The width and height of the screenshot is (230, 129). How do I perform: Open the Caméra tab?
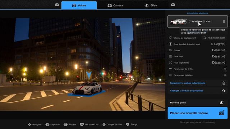tap(115, 5)
